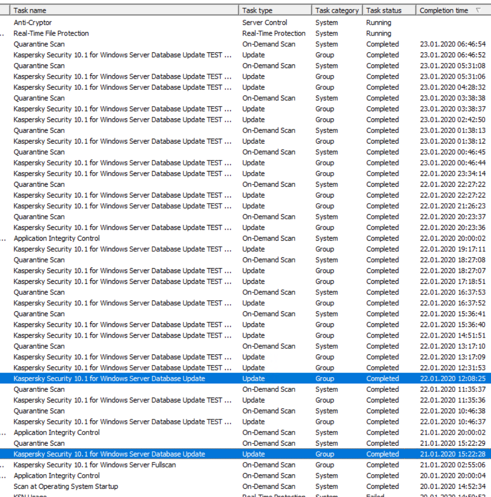491x497 pixels.
Task: Click Completed status in row 22.01.2020 18:27:07
Action: 382,271
